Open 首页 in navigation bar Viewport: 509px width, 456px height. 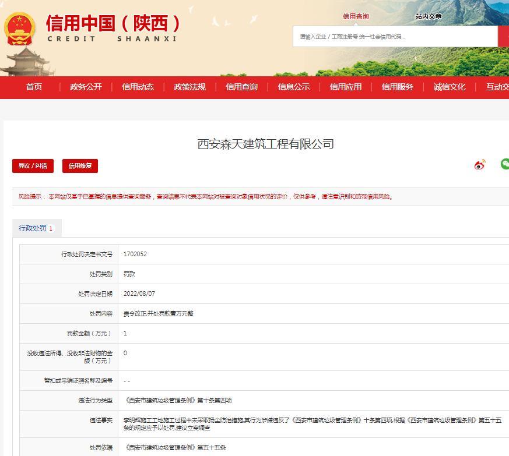point(34,87)
